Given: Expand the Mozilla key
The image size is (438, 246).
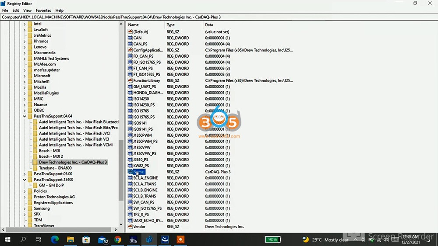Looking at the screenshot, I should (25, 87).
